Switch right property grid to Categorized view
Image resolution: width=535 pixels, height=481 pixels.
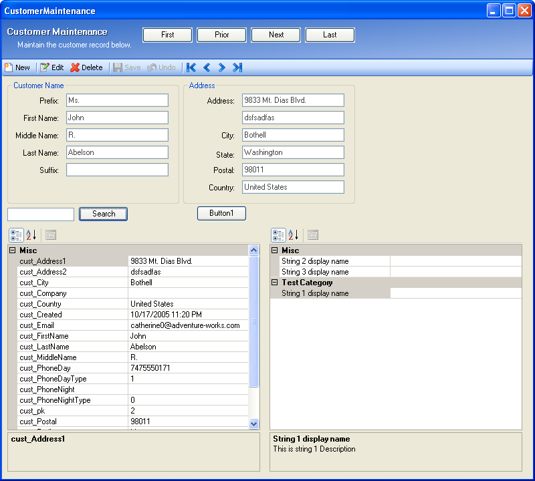click(279, 235)
